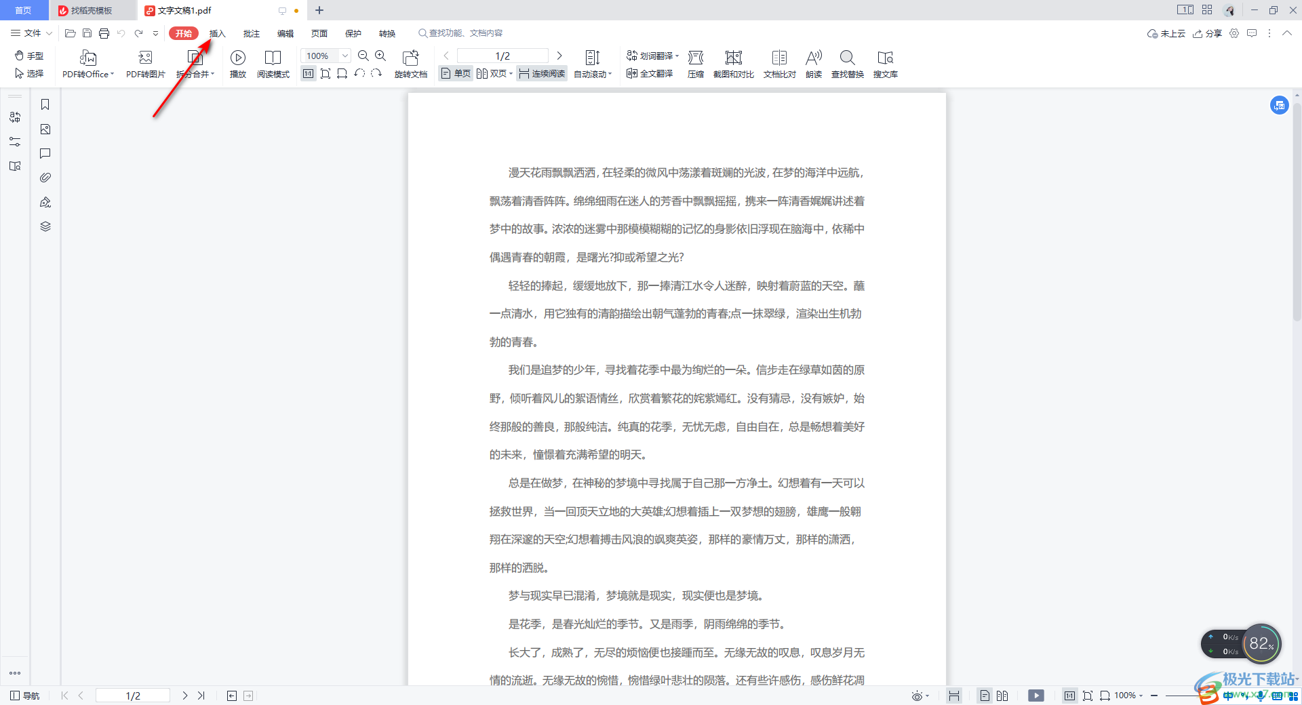Switch to the Convert tab

click(x=387, y=33)
